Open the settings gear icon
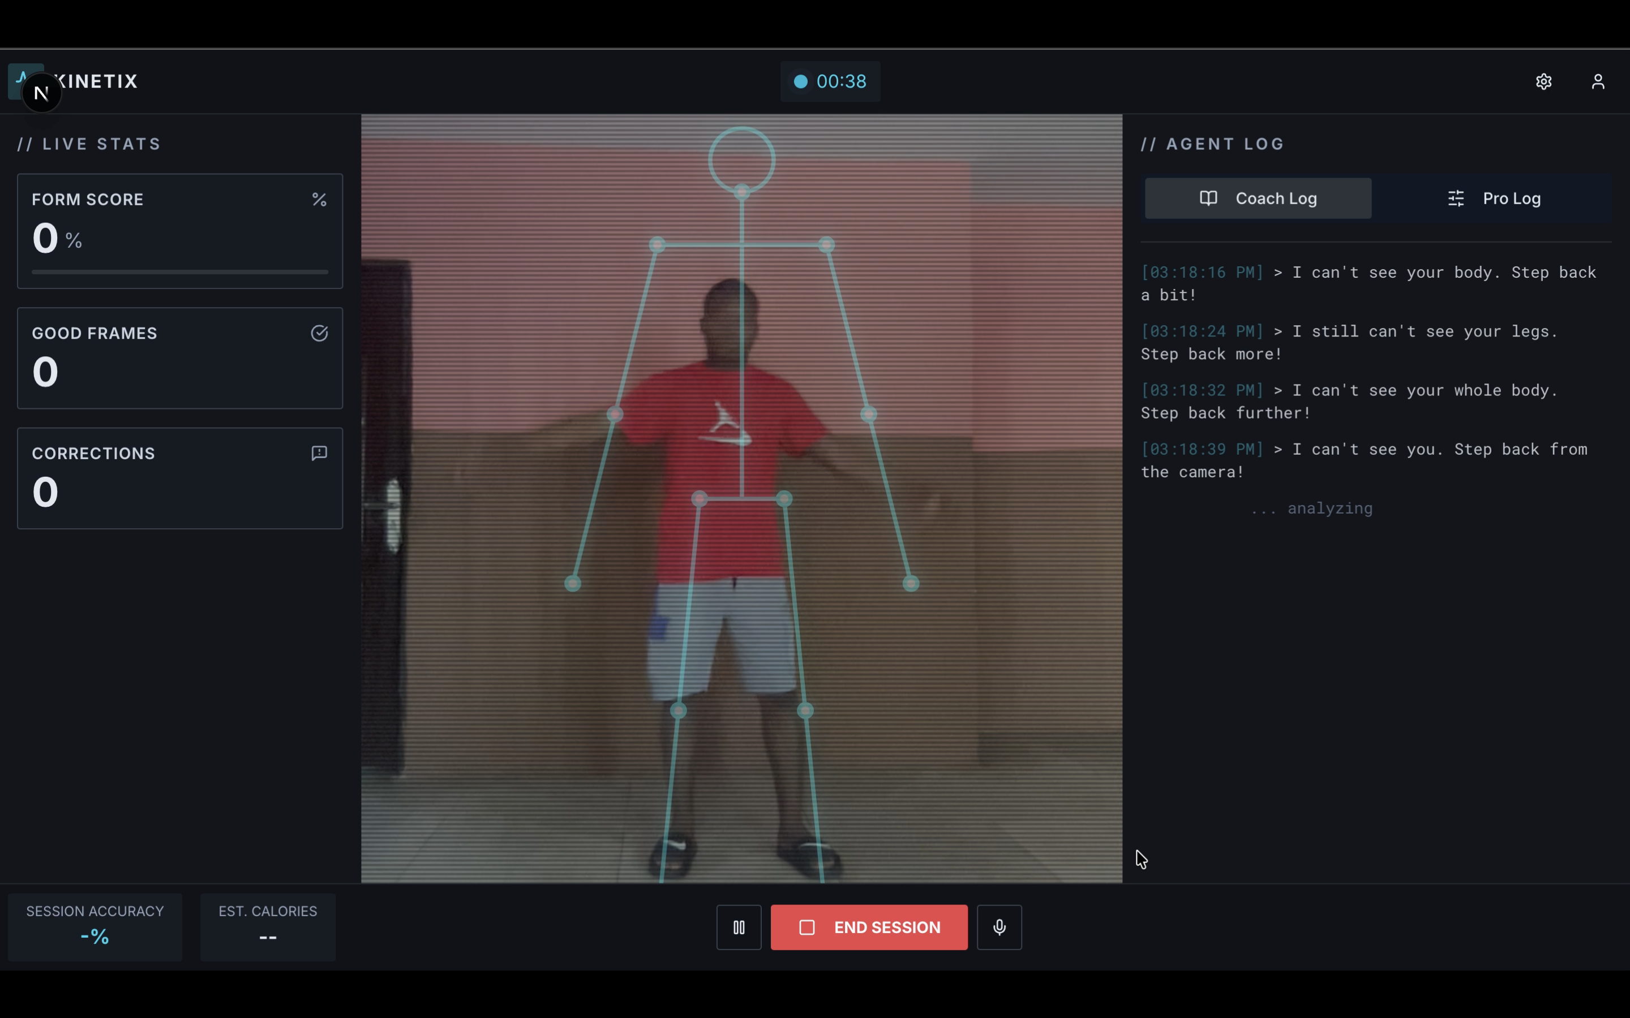This screenshot has height=1018, width=1630. pyautogui.click(x=1543, y=81)
